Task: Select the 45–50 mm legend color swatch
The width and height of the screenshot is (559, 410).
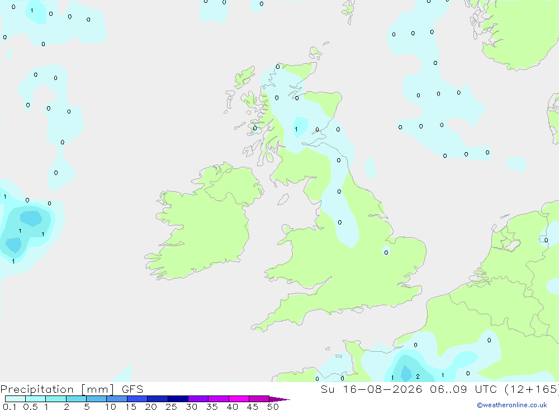Action: pos(259,399)
